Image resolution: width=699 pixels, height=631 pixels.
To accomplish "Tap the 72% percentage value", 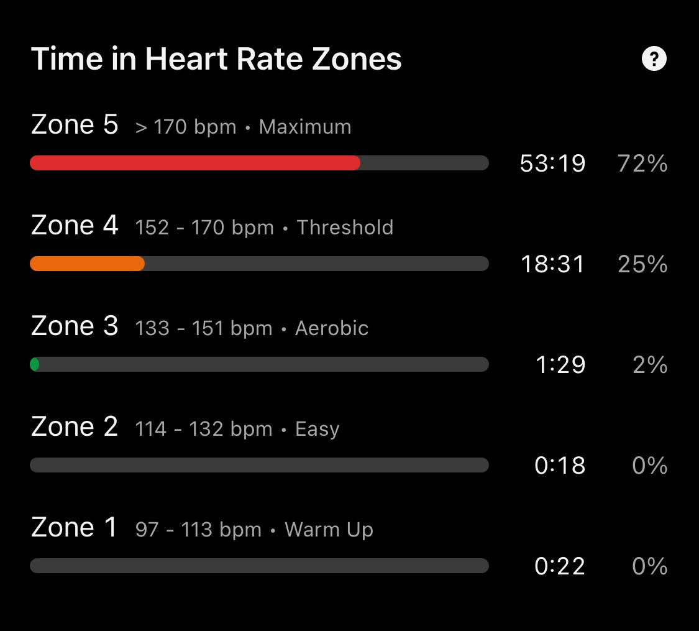I will click(642, 164).
